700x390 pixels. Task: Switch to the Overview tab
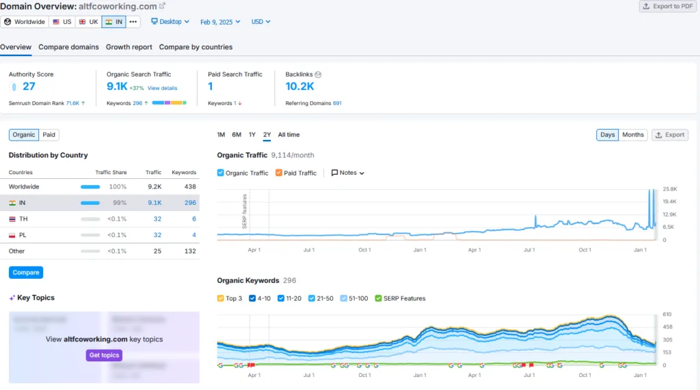(x=16, y=47)
